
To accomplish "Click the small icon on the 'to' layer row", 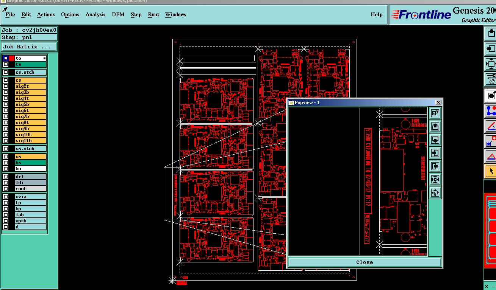I will pyautogui.click(x=44, y=58).
